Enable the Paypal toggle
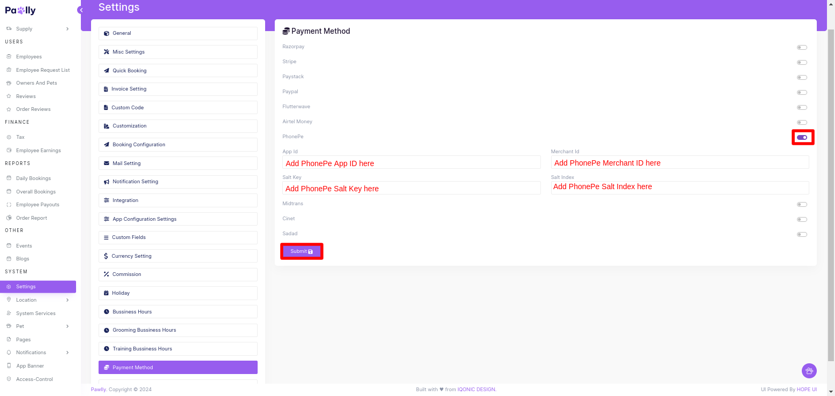The image size is (835, 396). [x=802, y=93]
